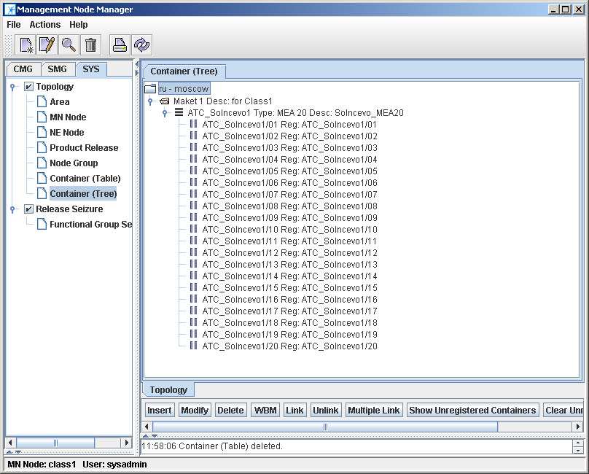Click the Print toolbar icon
Image resolution: width=589 pixels, height=474 pixels.
click(x=120, y=45)
